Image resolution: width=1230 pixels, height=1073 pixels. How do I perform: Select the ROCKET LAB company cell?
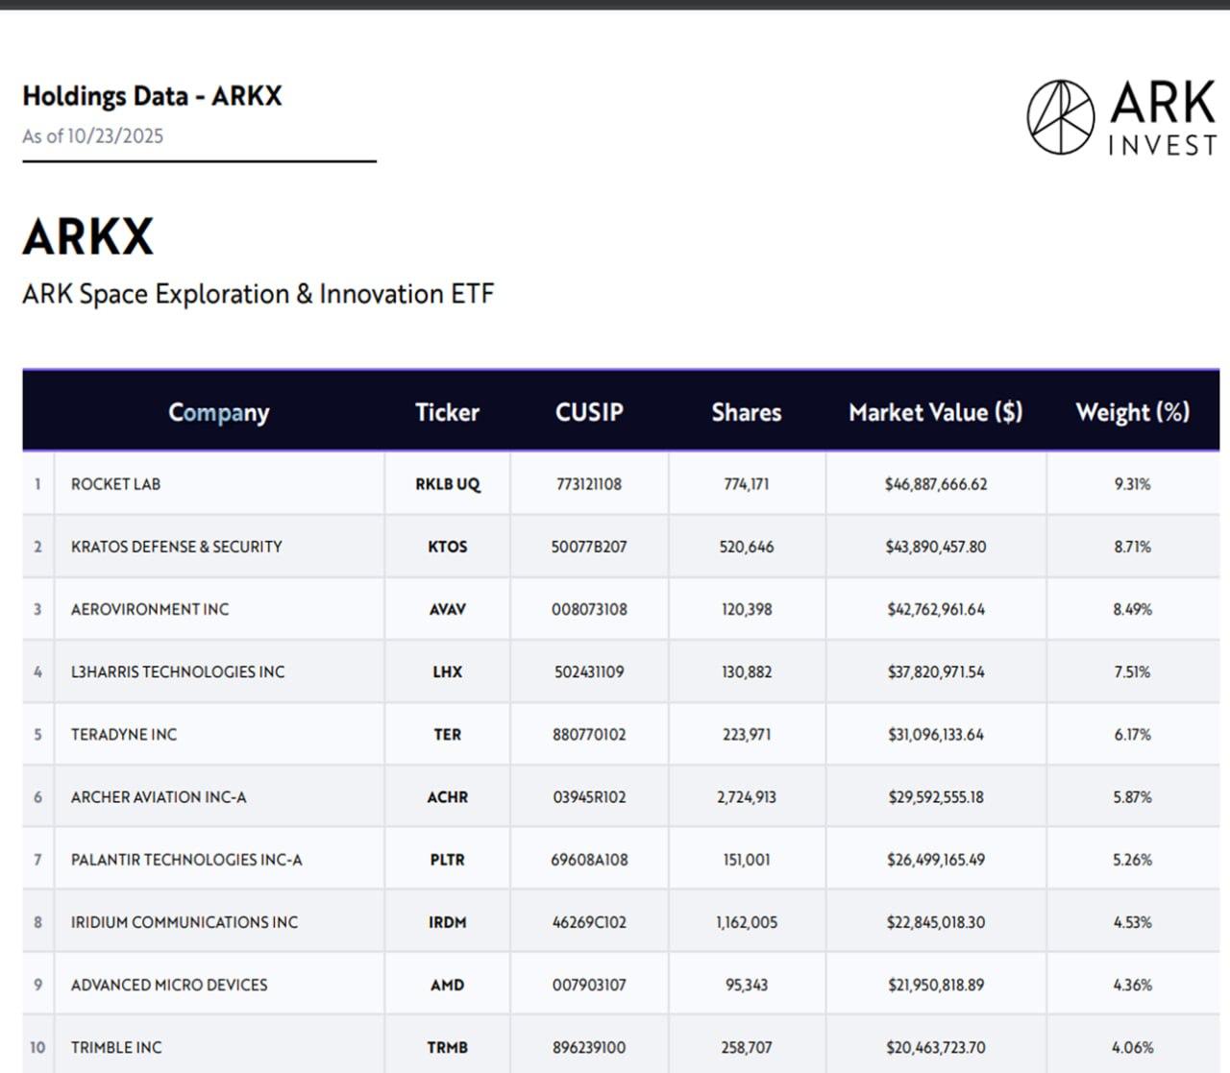[115, 484]
